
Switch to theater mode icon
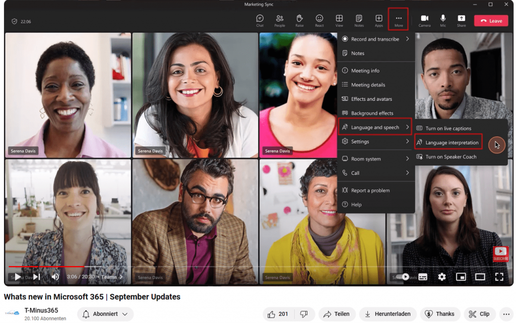coord(480,277)
